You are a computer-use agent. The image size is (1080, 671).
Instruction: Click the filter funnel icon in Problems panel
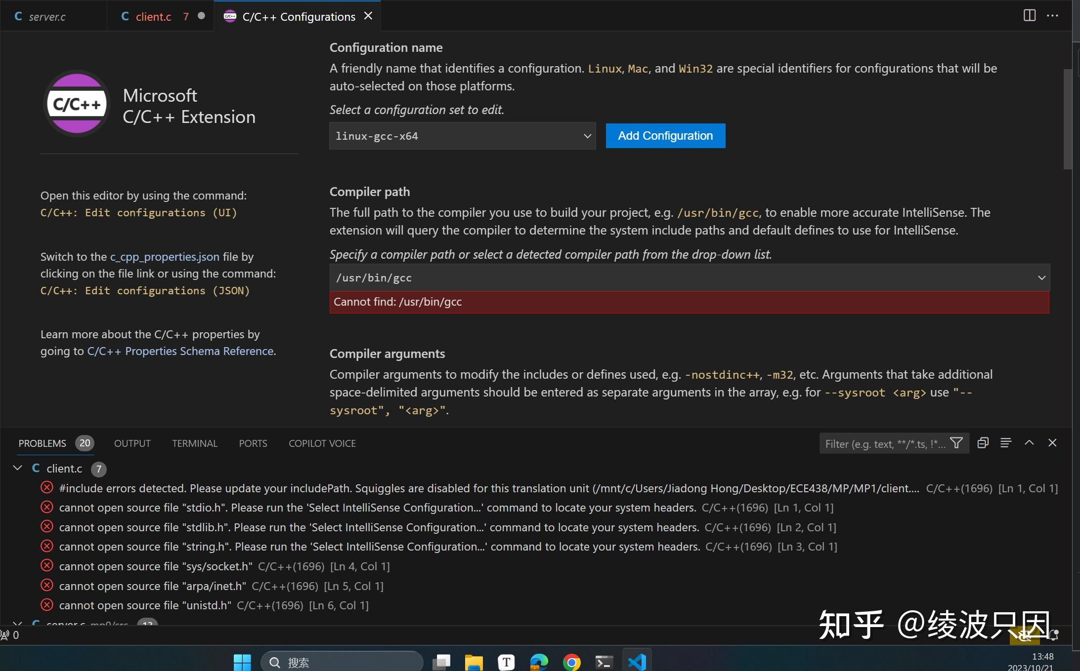tap(957, 443)
